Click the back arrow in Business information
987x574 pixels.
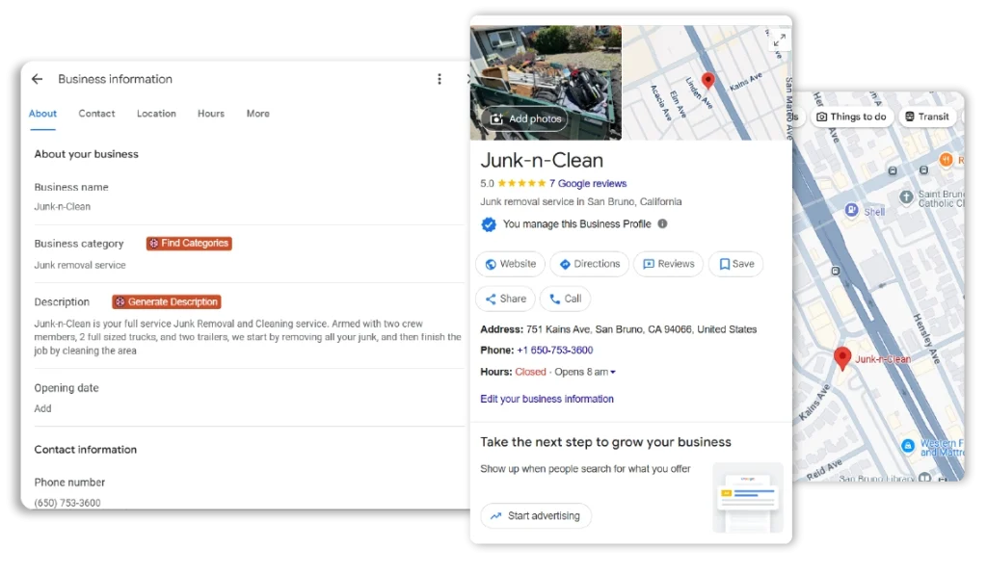[x=37, y=79]
